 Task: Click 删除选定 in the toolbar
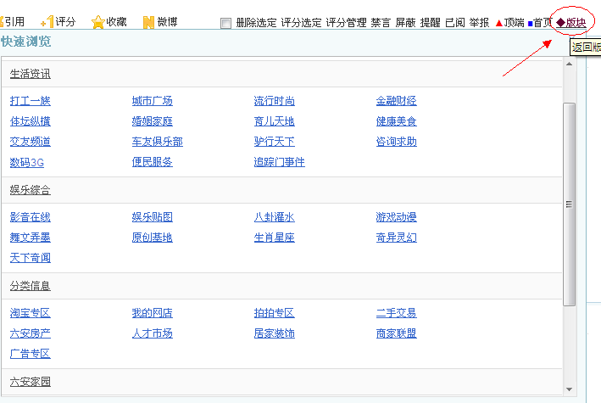point(256,23)
